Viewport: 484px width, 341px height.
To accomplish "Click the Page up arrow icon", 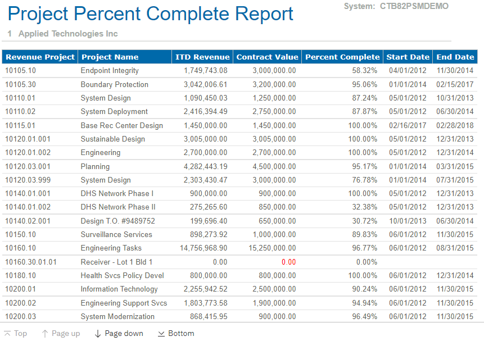I will click(x=45, y=334).
